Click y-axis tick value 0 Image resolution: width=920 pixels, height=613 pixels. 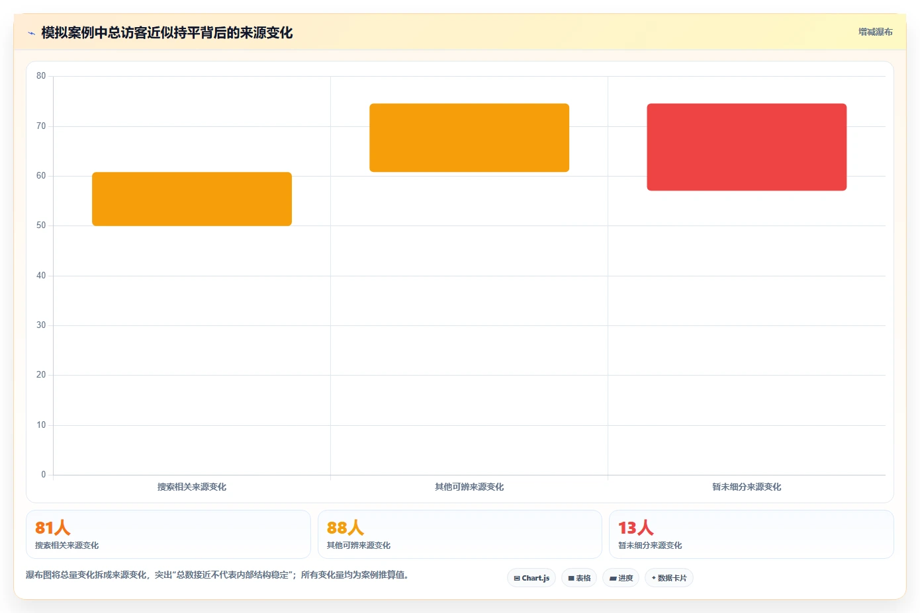(x=44, y=475)
